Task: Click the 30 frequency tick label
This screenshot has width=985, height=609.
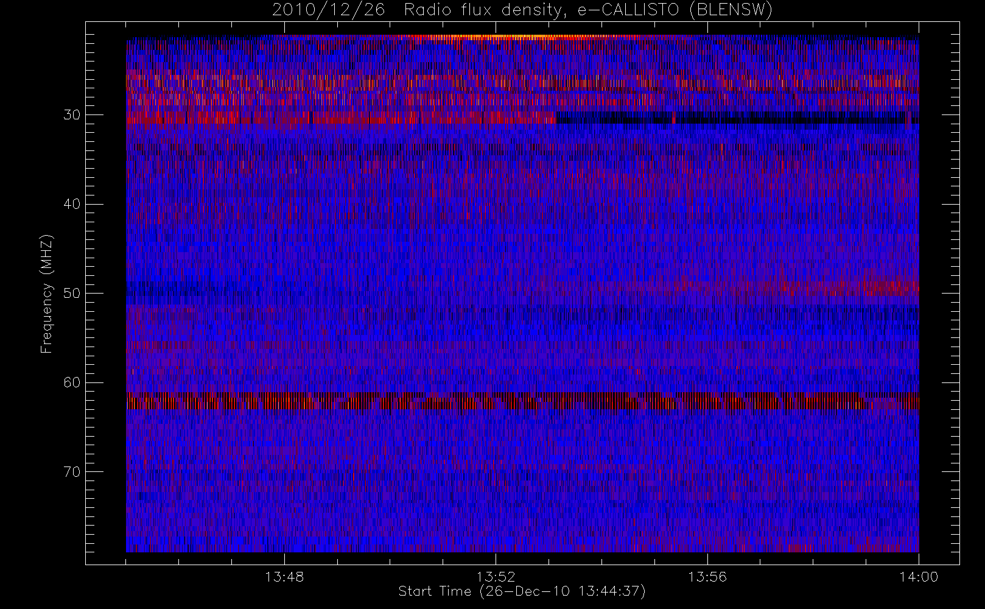Action: [x=72, y=115]
